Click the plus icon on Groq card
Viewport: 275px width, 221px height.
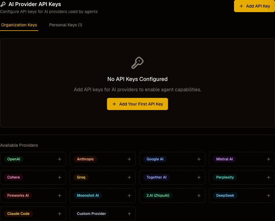129,177
